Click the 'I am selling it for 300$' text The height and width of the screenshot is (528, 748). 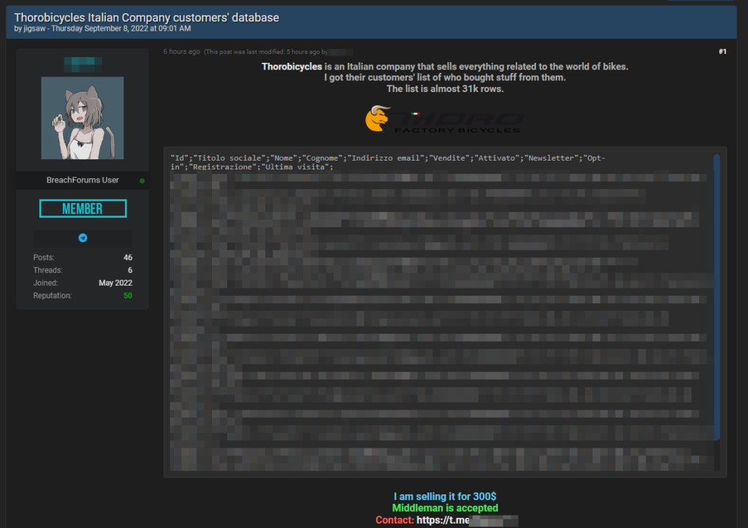pyautogui.click(x=445, y=497)
